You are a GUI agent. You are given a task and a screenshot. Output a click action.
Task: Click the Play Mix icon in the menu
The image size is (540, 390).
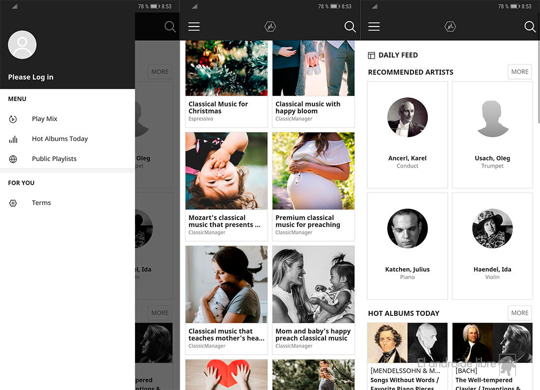(13, 119)
